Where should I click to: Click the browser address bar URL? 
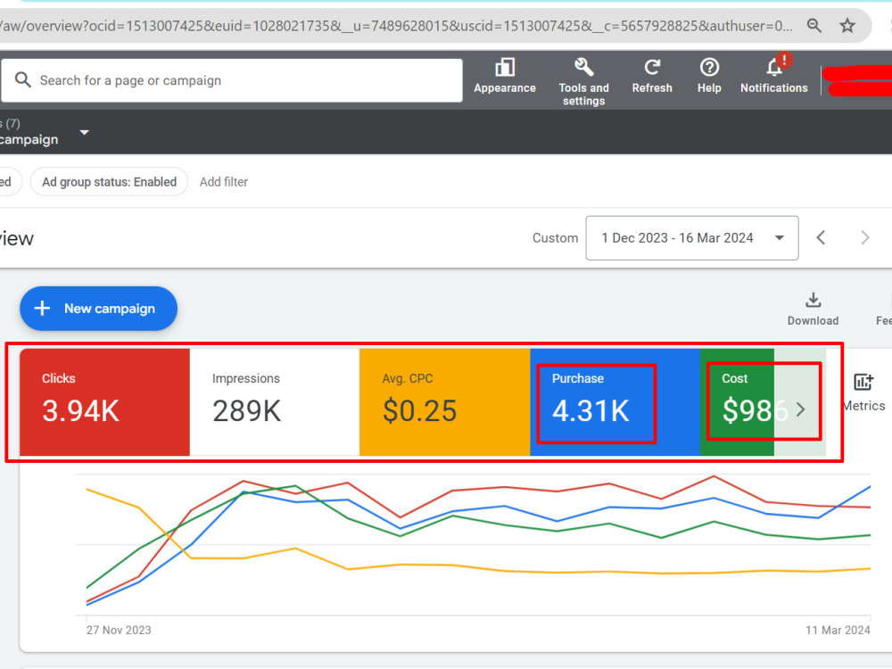click(x=396, y=26)
